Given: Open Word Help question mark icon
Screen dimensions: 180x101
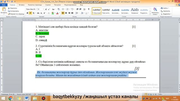Looking at the screenshot, I should point(179,5).
